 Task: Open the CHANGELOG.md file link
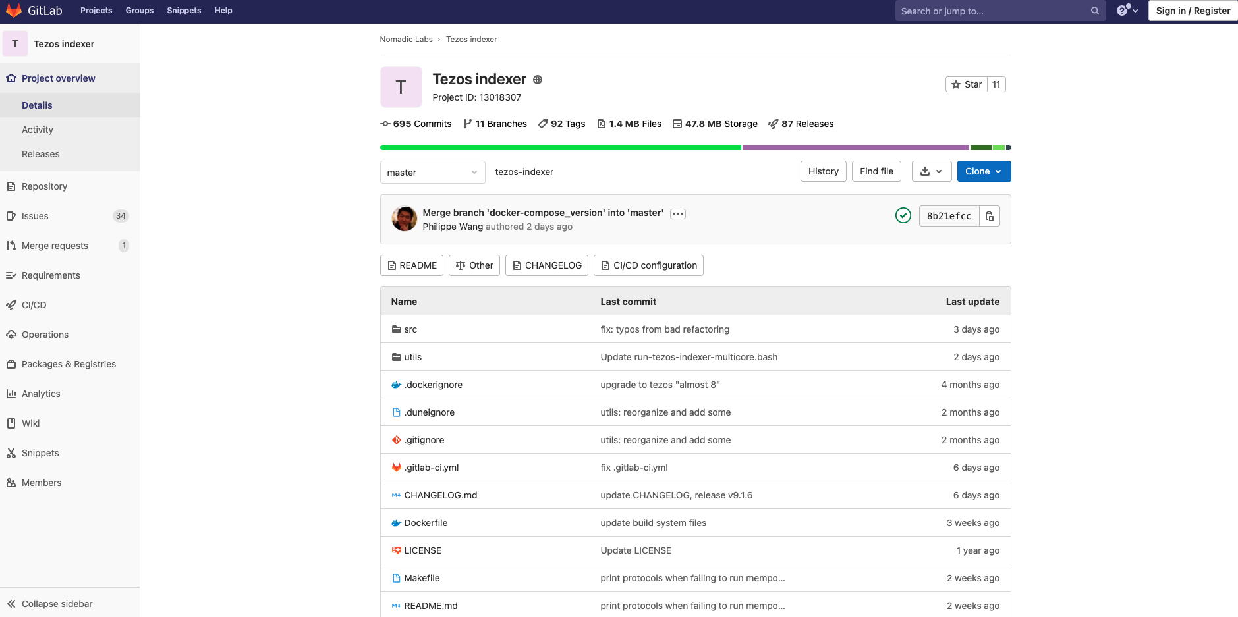coord(440,495)
